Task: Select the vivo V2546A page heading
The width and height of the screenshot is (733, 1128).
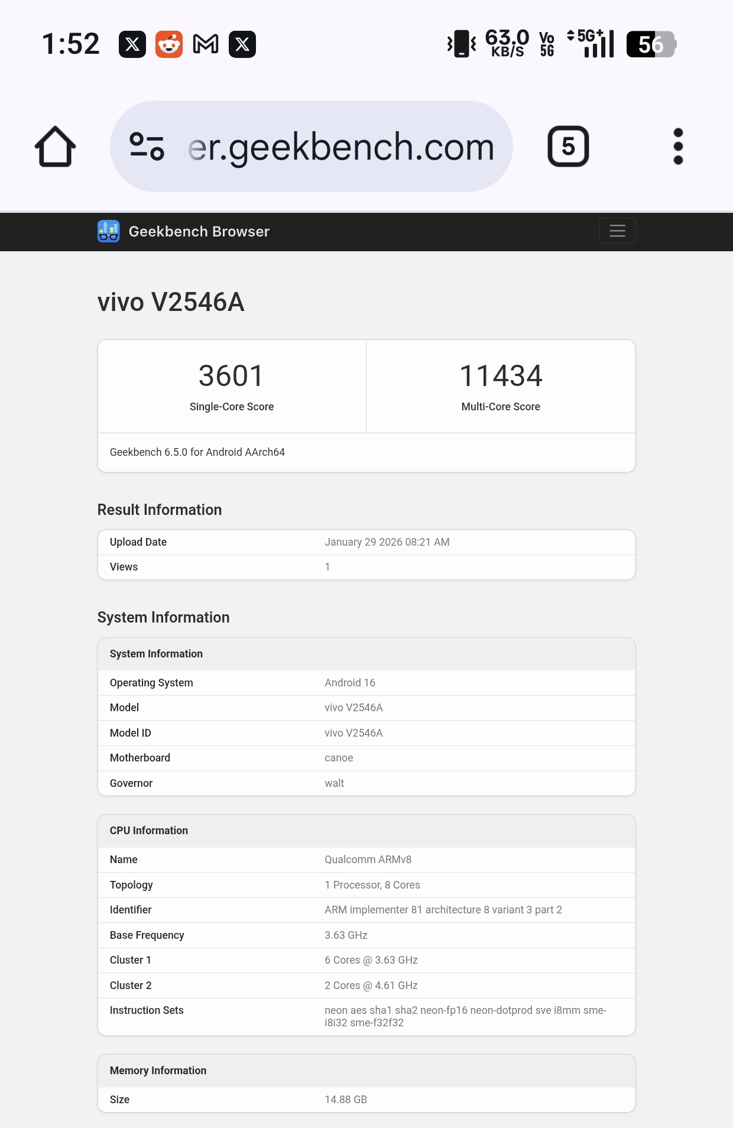Action: [171, 302]
